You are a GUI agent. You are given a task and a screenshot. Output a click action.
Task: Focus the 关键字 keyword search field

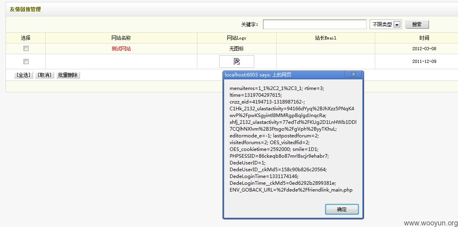[315, 25]
